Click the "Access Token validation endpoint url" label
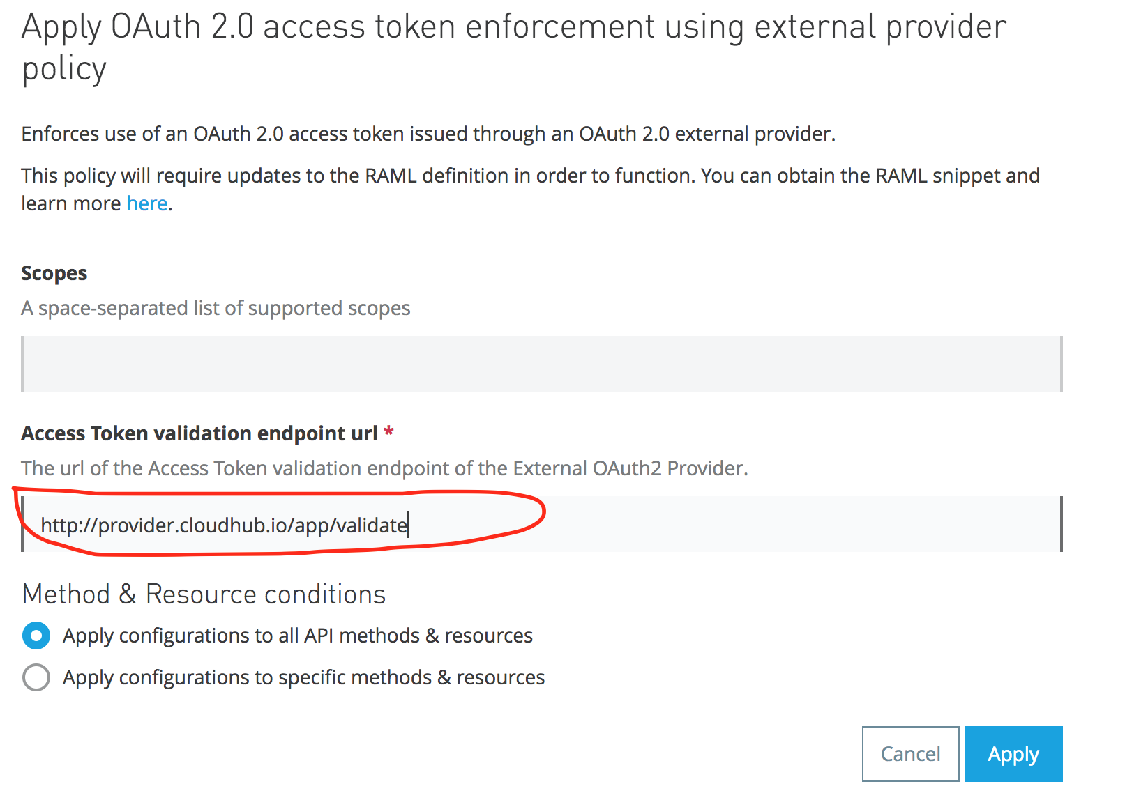Viewport: 1148px width, 800px height. pyautogui.click(x=199, y=433)
